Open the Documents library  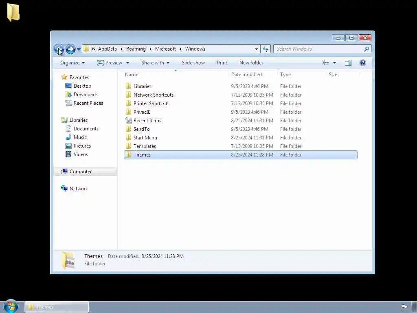(x=86, y=129)
